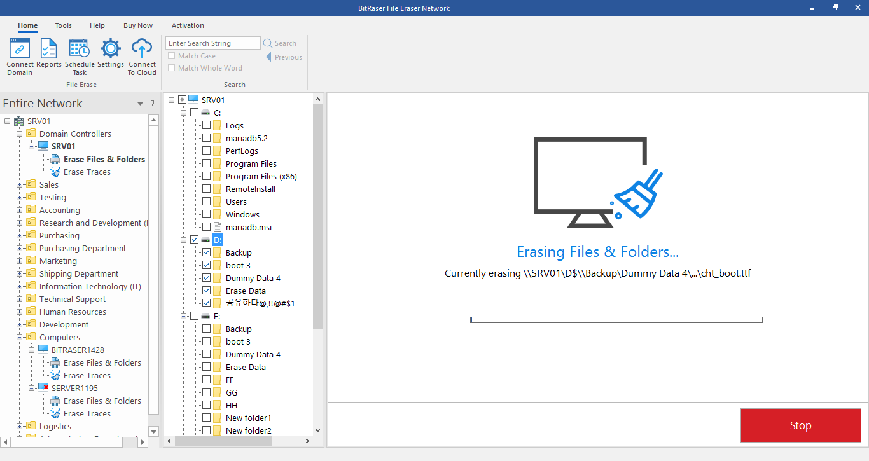Select the Development tree item
Image resolution: width=869 pixels, height=461 pixels.
(x=64, y=324)
